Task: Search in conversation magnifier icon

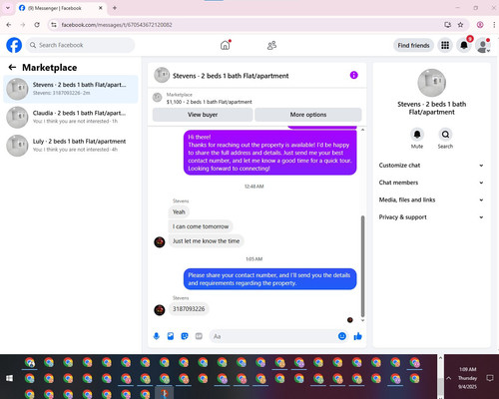Action: [x=445, y=135]
